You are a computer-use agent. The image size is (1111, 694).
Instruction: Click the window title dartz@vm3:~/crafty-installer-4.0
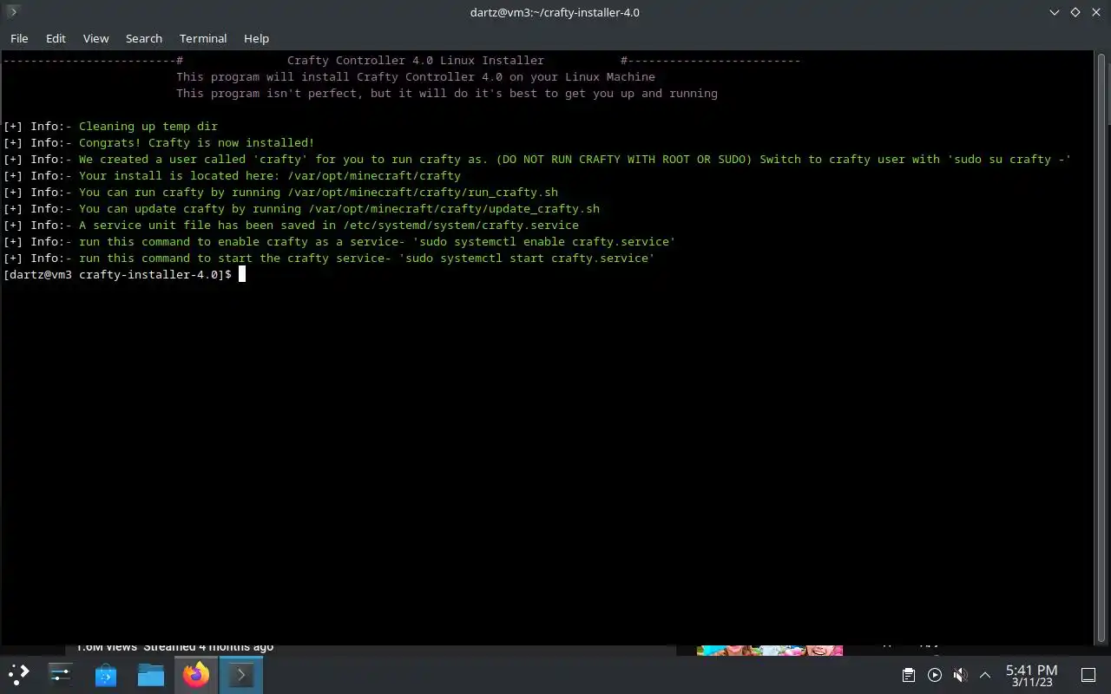[x=555, y=12]
